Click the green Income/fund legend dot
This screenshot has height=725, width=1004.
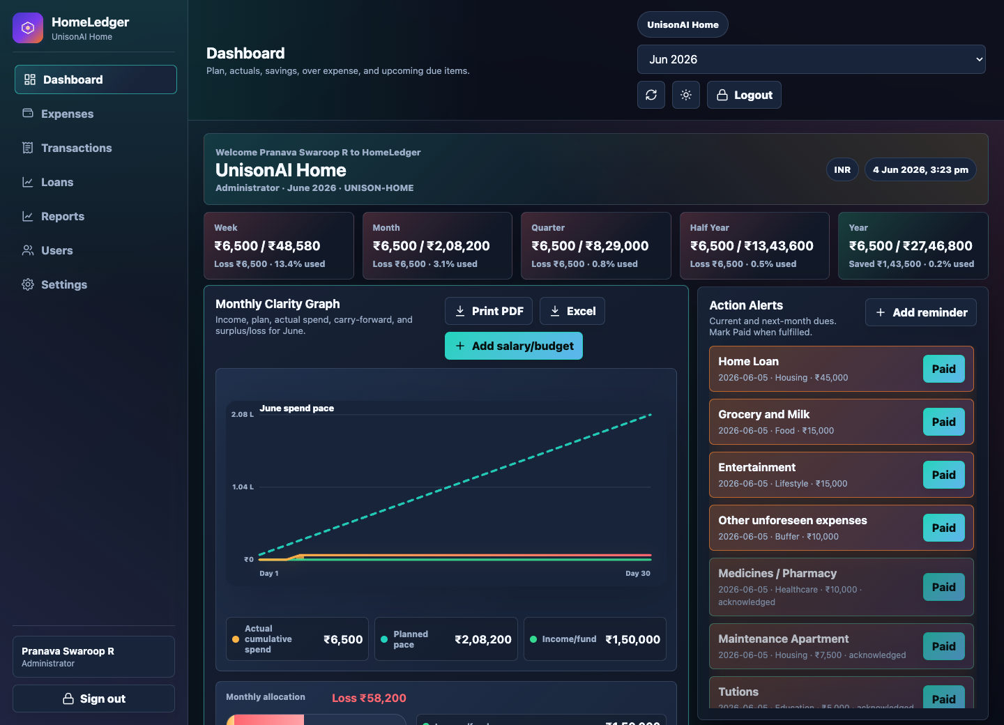click(533, 639)
